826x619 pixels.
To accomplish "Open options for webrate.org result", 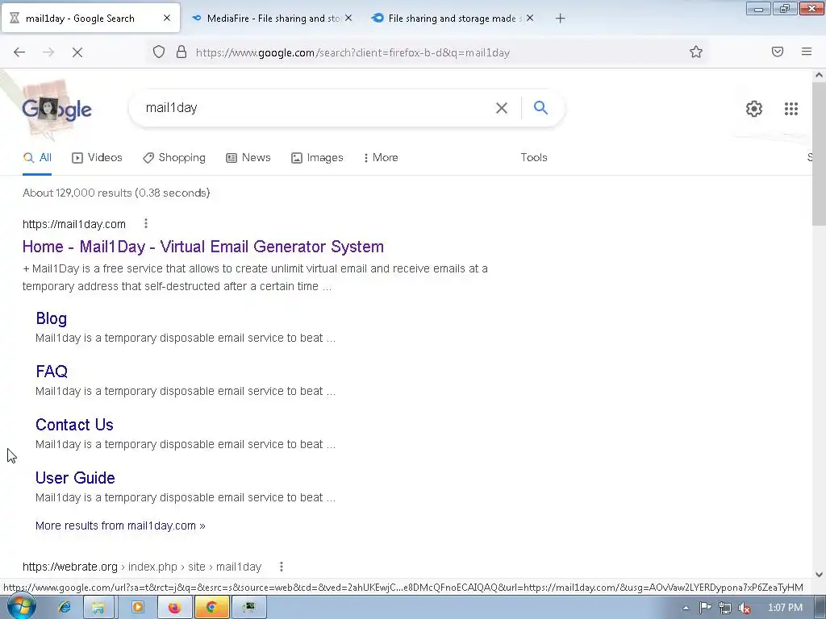I will pos(282,567).
